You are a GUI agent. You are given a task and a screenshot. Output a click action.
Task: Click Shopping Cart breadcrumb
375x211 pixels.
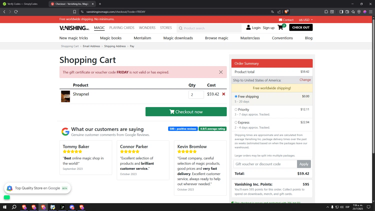click(70, 46)
